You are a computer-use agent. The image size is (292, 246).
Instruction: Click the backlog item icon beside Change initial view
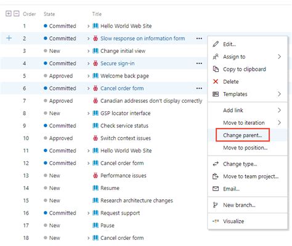pyautogui.click(x=95, y=50)
